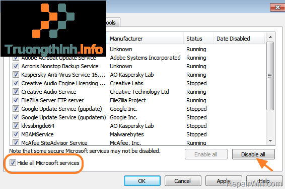
Task: Sort by Status column header
Action: [x=198, y=39]
